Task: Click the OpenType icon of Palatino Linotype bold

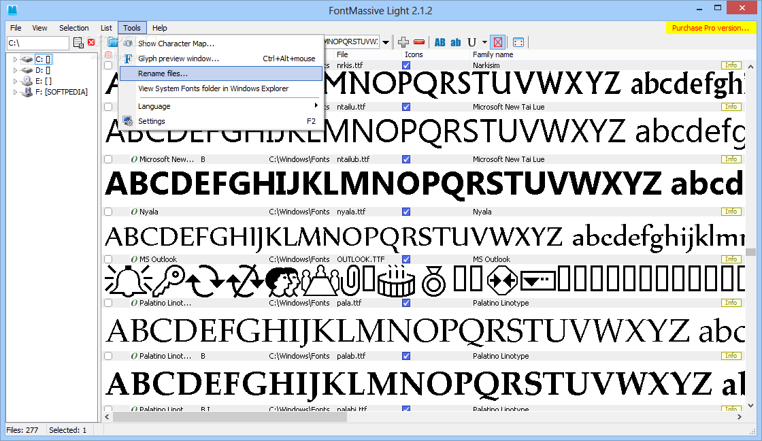Action: coord(134,356)
